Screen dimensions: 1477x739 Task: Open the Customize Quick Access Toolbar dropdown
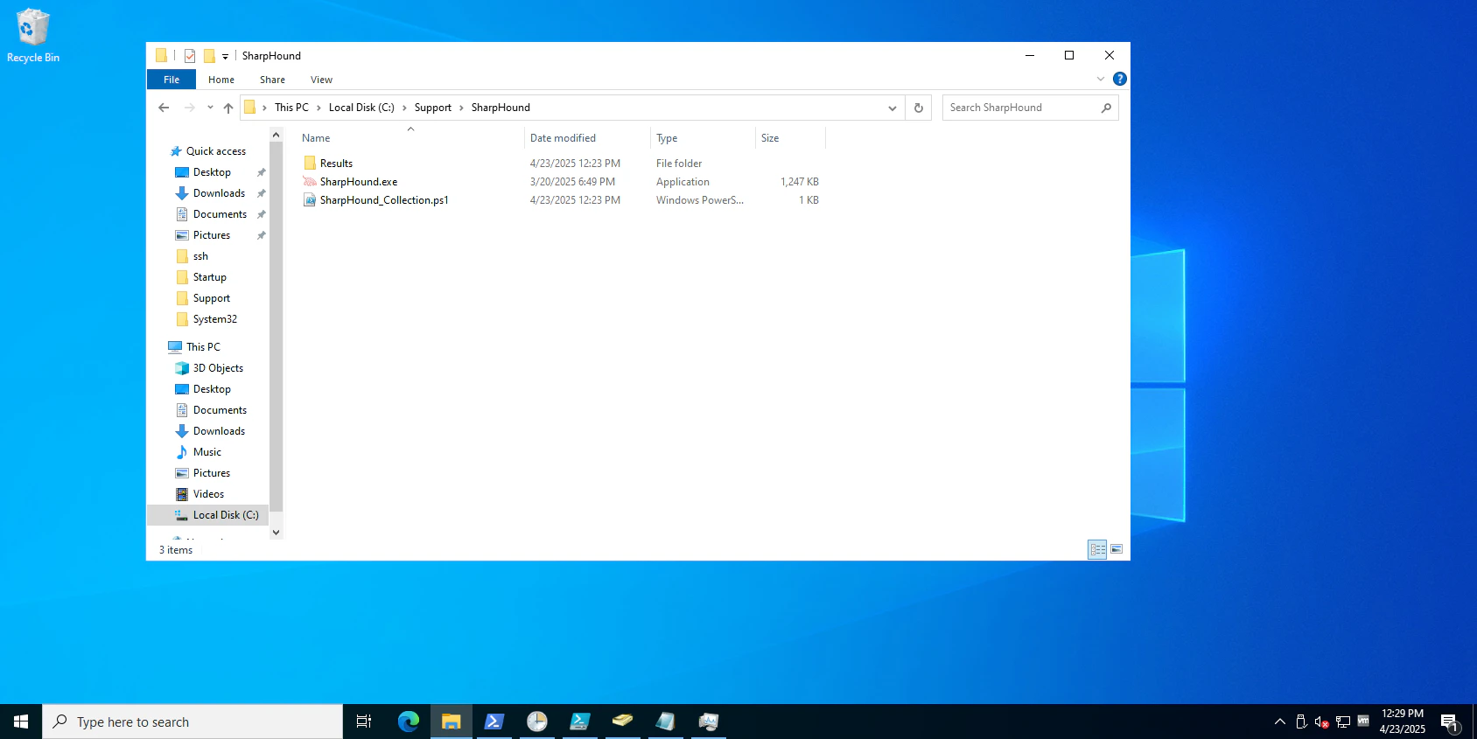click(225, 56)
